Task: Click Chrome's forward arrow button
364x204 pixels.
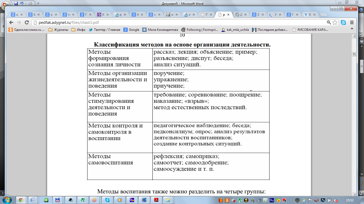Action: (x=19, y=23)
